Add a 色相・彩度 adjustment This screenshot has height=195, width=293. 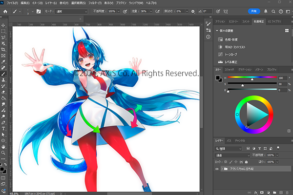(x=231, y=39)
